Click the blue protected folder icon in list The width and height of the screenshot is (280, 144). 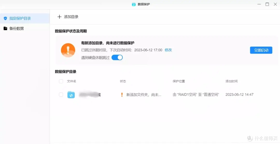tap(71, 95)
